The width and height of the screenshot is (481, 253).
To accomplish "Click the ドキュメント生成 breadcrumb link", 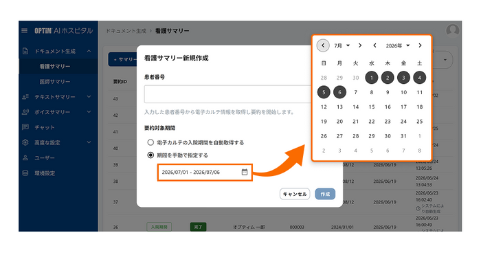I will (126, 31).
